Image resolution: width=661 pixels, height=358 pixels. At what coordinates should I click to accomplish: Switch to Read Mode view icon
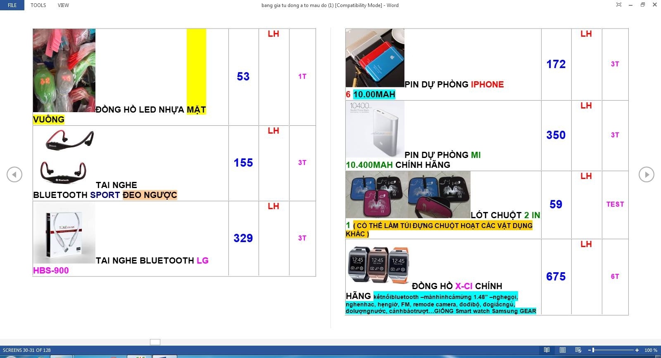(547, 350)
